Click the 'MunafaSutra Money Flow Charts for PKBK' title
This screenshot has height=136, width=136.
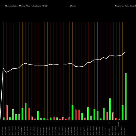(26, 6)
